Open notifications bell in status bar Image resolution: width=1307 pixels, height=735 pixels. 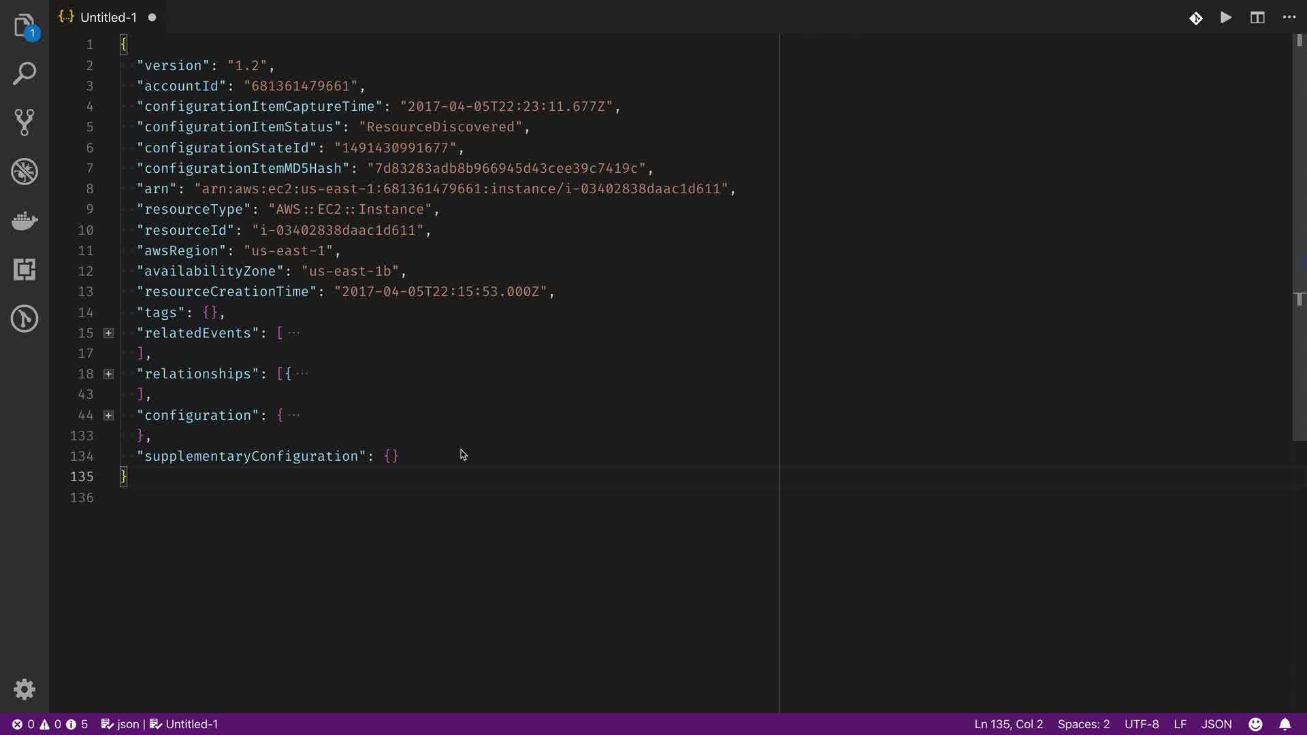[1285, 724]
